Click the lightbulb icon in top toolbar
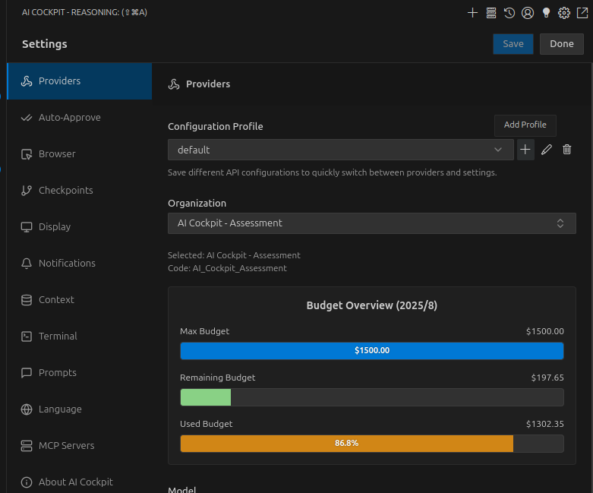Viewport: 593px width, 493px height. tap(545, 12)
